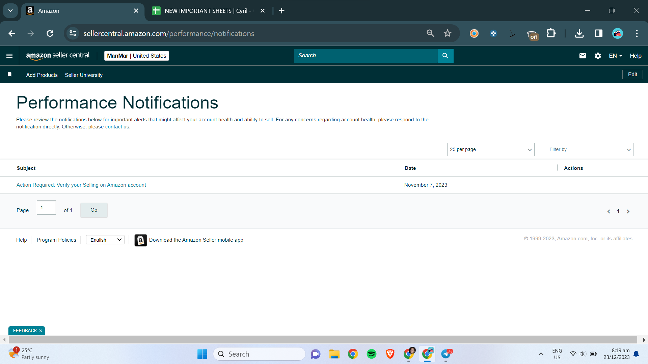Open Telegram from the taskbar

[x=446, y=354]
